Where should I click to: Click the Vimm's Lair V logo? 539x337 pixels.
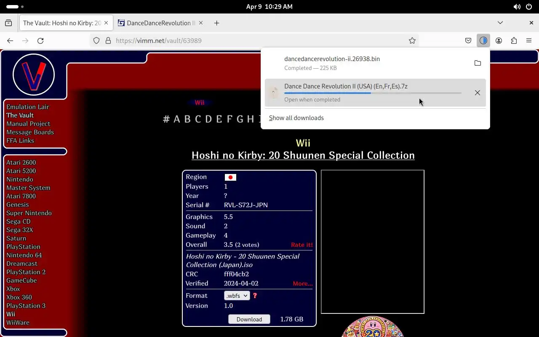(x=34, y=75)
